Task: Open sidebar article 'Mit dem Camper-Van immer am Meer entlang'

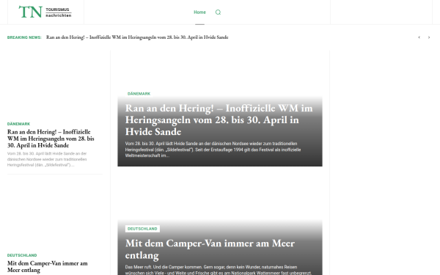Action: coord(48,267)
